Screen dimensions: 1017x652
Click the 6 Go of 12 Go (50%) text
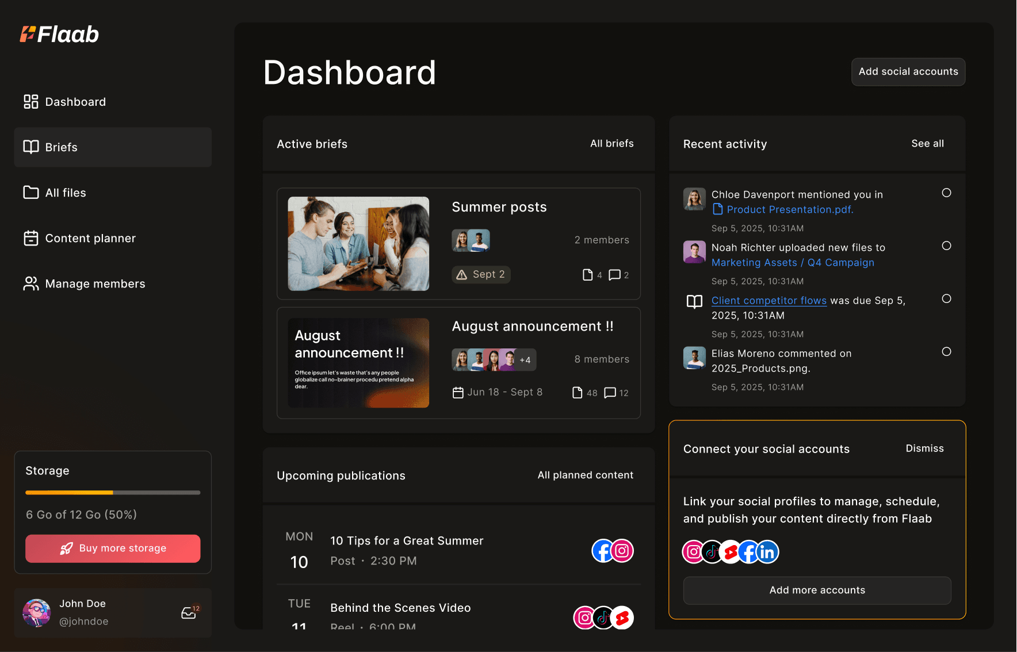click(81, 515)
